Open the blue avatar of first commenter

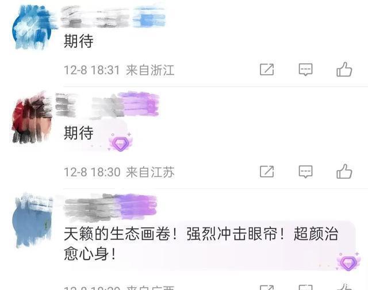[32, 28]
